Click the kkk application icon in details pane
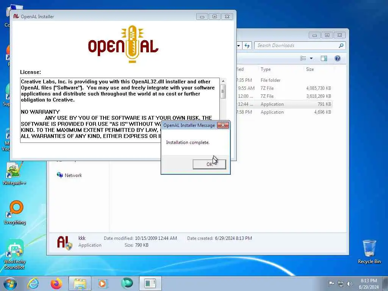Image resolution: width=388 pixels, height=291 pixels. [64, 242]
